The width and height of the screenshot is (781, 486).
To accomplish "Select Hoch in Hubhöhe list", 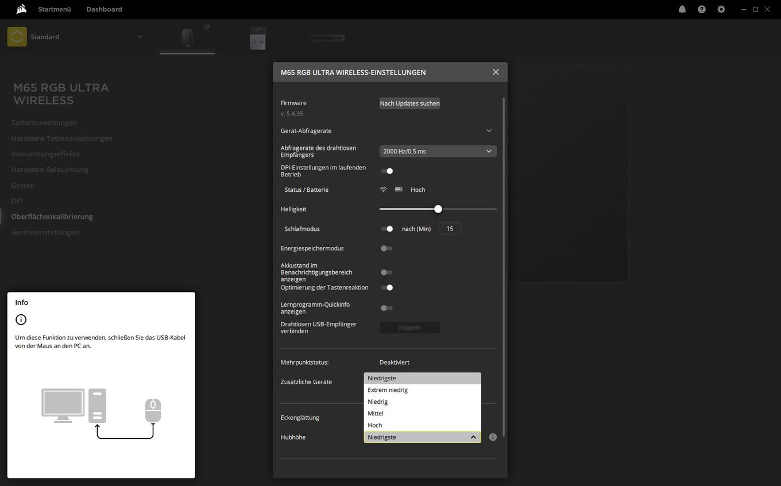I will click(422, 425).
